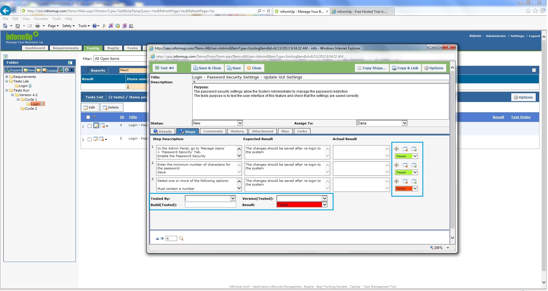This screenshot has height=291, width=548.
Task: Click the IE help question mark icon
Action: (95, 26)
